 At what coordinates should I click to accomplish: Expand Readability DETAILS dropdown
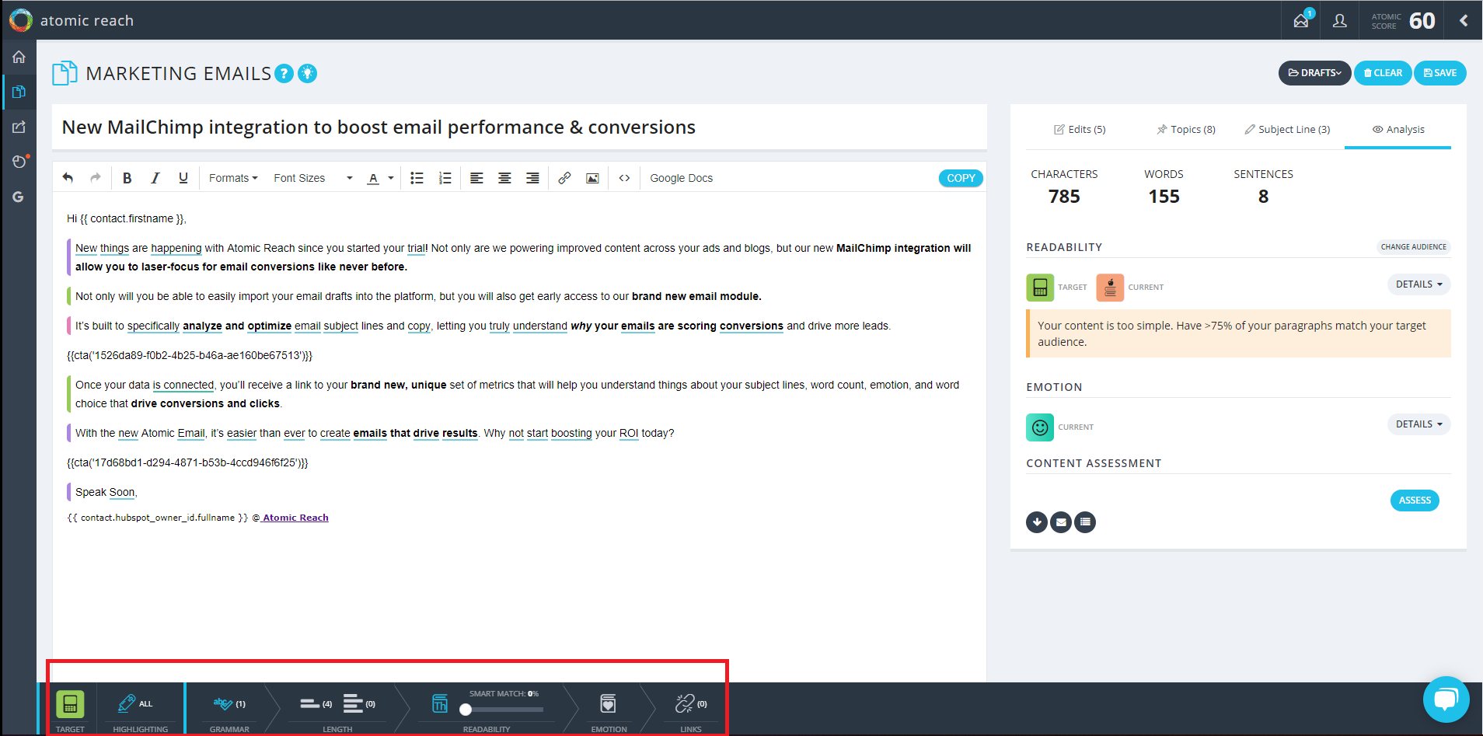coord(1418,284)
